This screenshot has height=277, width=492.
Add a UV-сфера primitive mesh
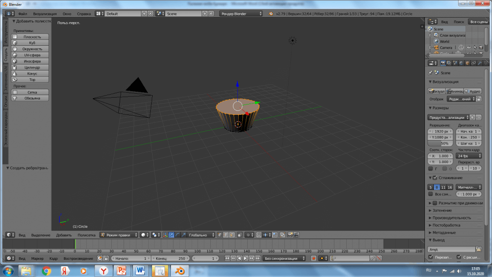pyautogui.click(x=30, y=55)
